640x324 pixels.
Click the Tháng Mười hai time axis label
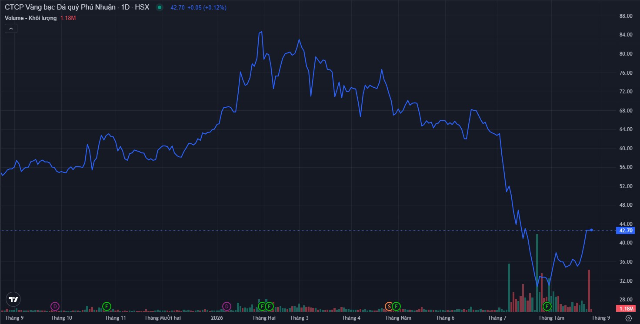point(163,318)
